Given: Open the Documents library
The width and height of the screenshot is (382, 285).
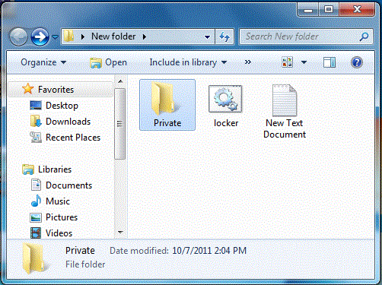Looking at the screenshot, I should (68, 185).
